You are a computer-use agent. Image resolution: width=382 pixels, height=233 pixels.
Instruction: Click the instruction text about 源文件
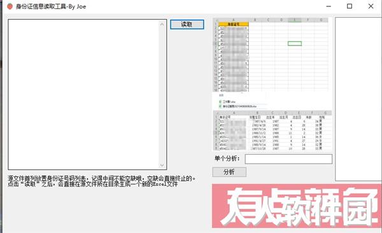tap(101, 181)
